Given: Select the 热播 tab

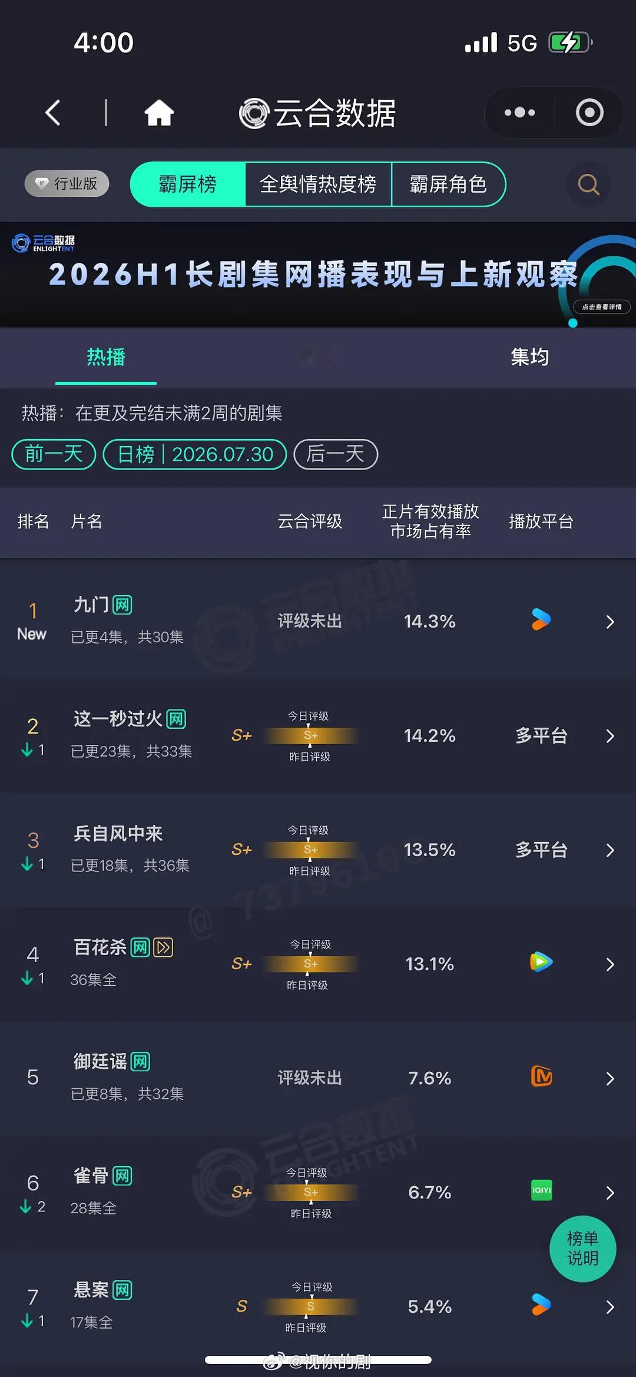Looking at the screenshot, I should click(106, 357).
